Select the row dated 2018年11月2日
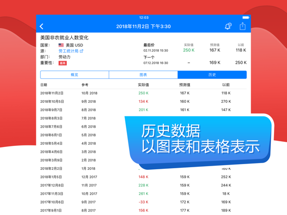 143,93
